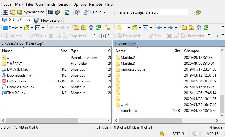Open the terminal console icon
This screenshot has height=137, width=225.
click(x=50, y=12)
